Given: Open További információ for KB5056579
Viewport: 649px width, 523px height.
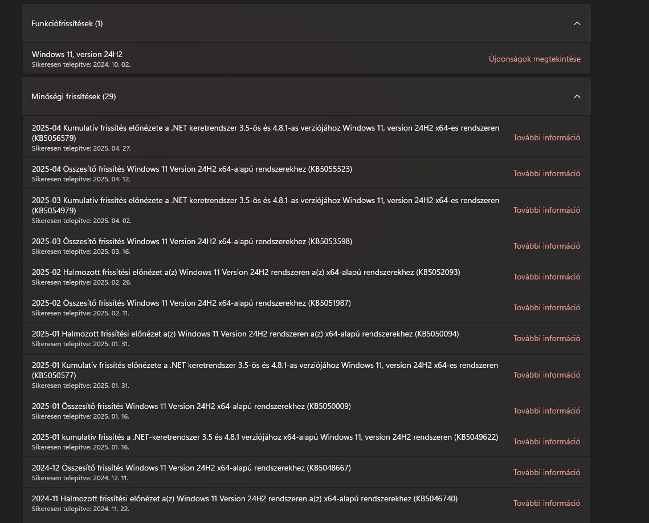Looking at the screenshot, I should (x=546, y=137).
